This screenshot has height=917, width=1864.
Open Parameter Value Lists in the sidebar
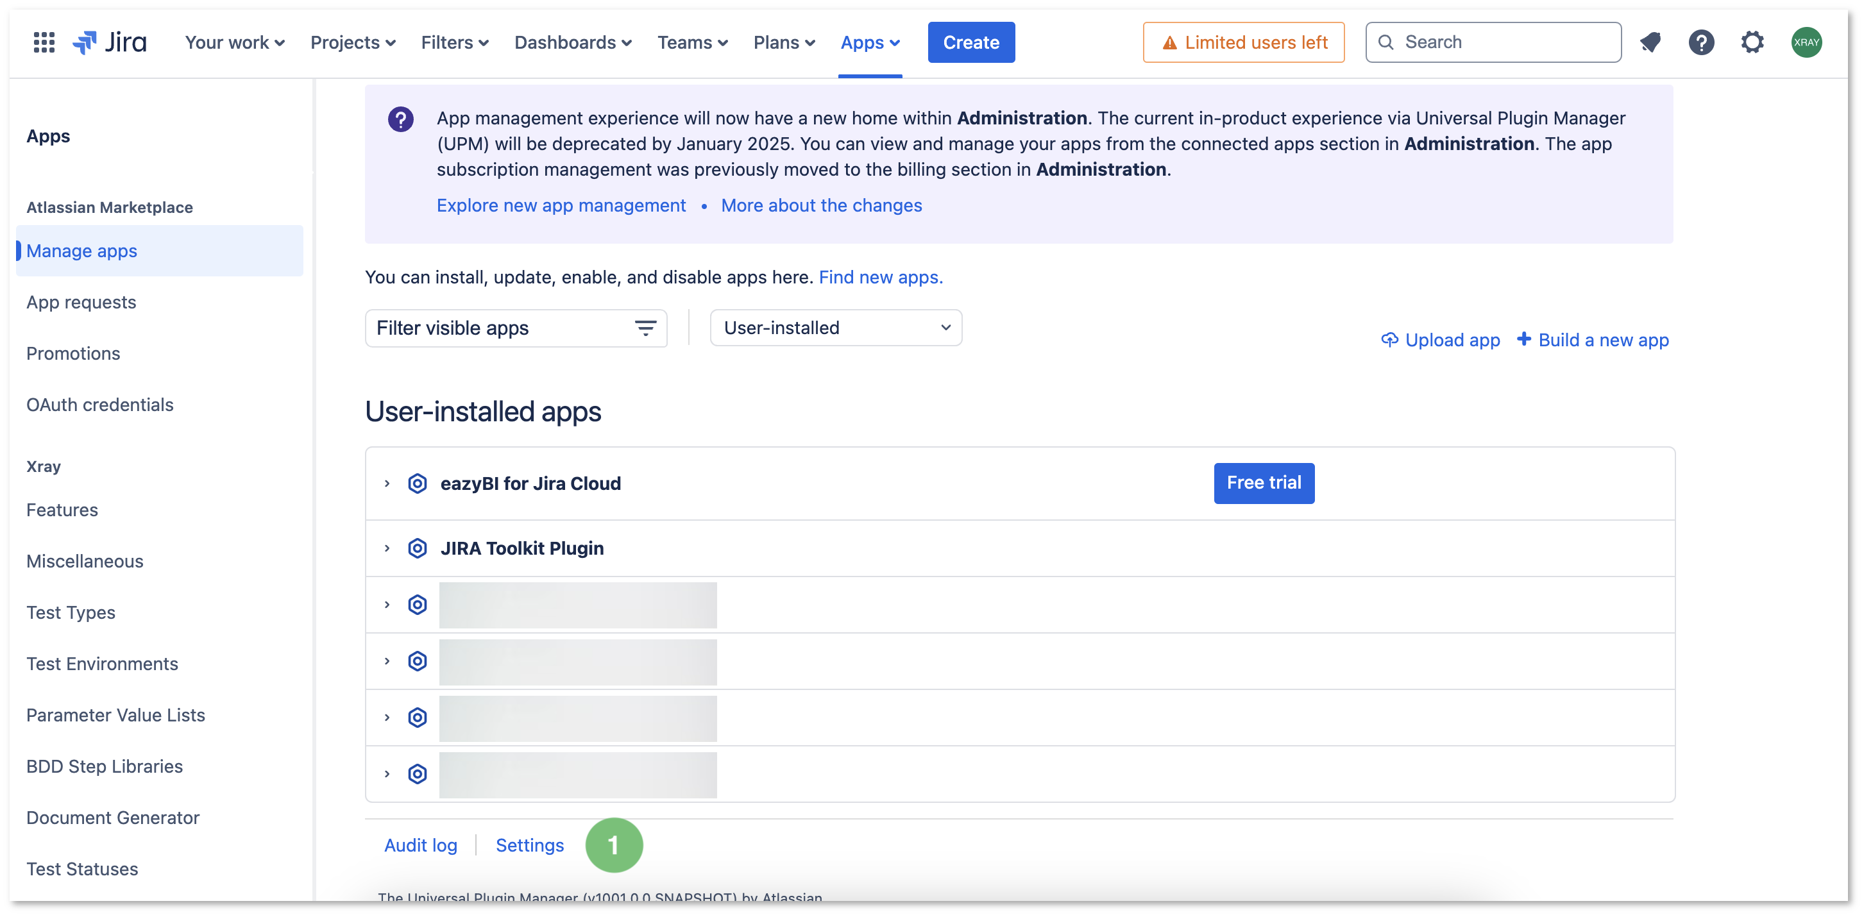tap(115, 715)
